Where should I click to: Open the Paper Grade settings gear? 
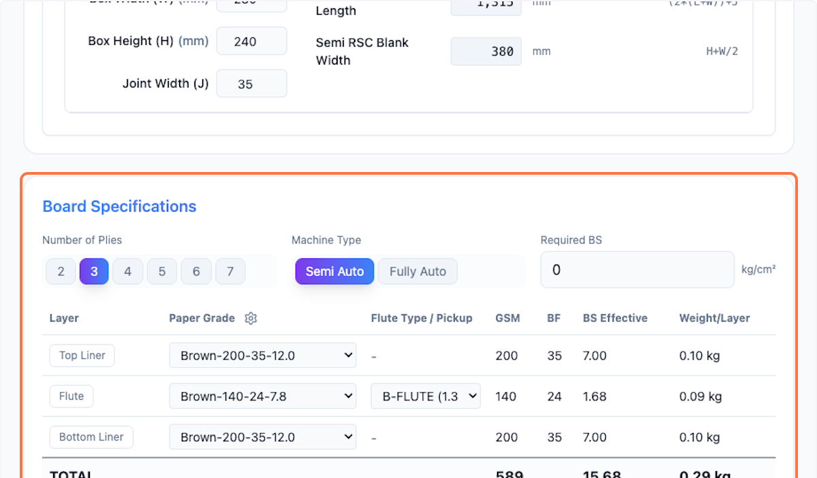coord(251,318)
